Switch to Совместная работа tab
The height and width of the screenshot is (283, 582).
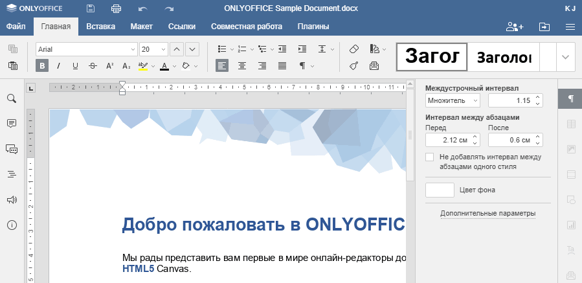click(247, 27)
